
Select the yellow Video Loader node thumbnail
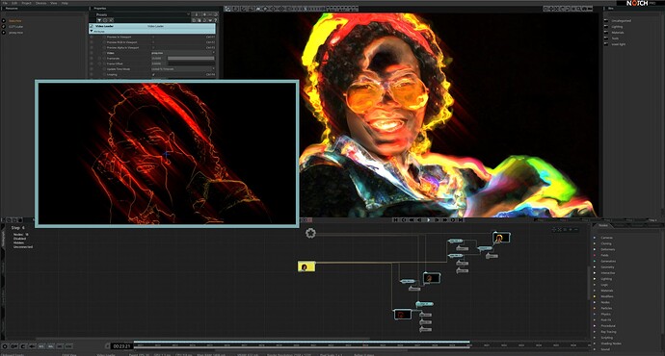[306, 267]
